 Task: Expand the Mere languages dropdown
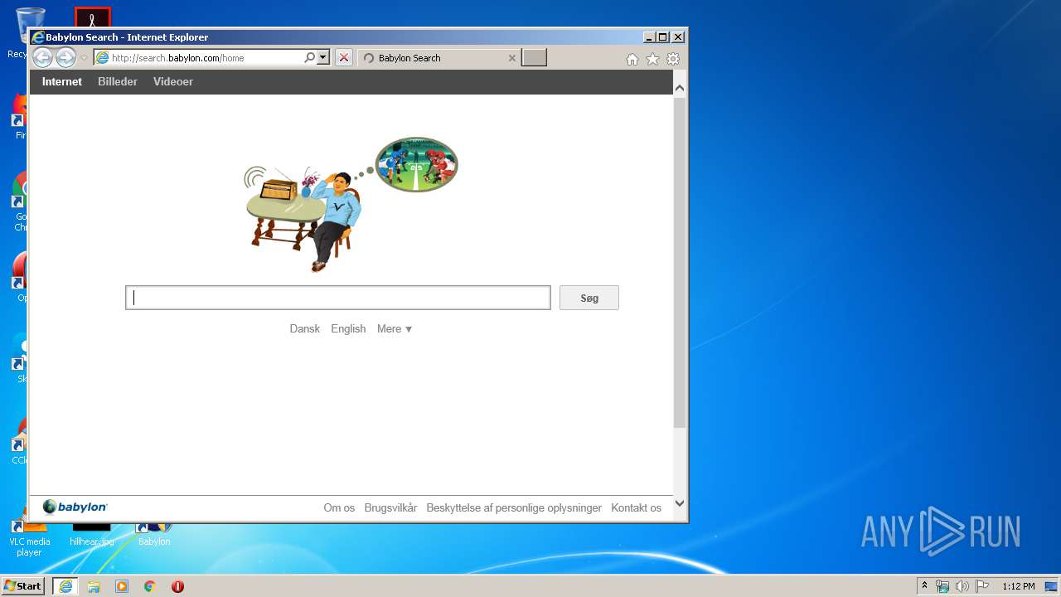pyautogui.click(x=395, y=328)
